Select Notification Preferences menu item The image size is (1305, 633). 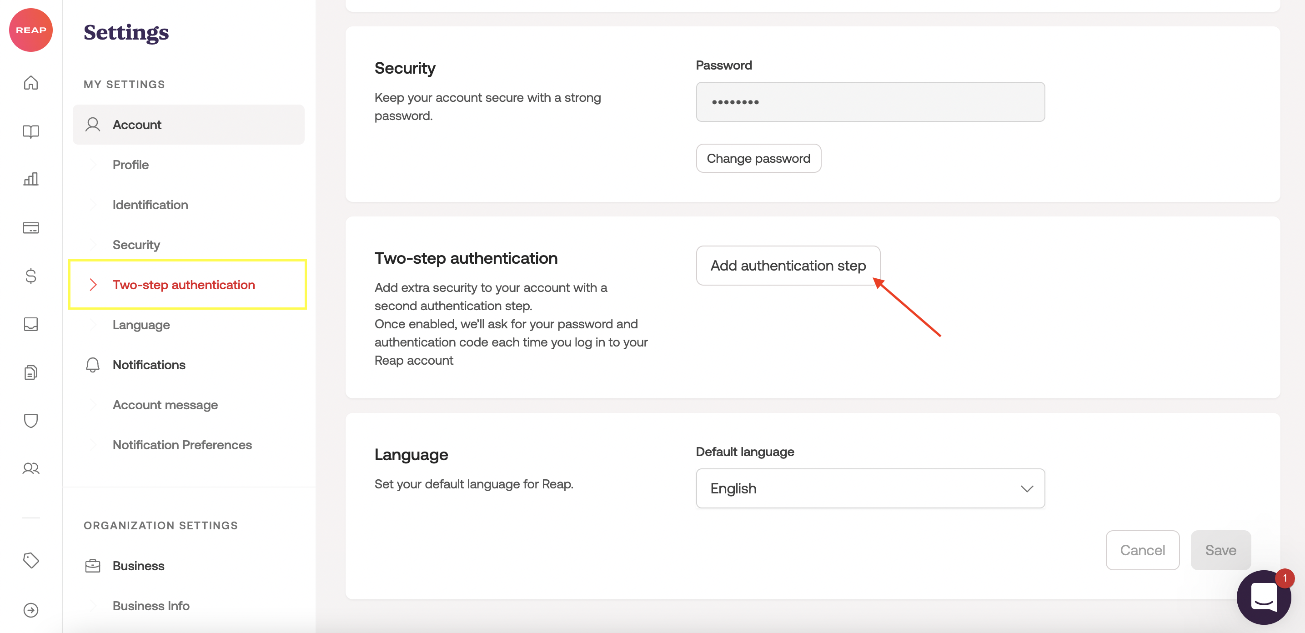pos(182,444)
